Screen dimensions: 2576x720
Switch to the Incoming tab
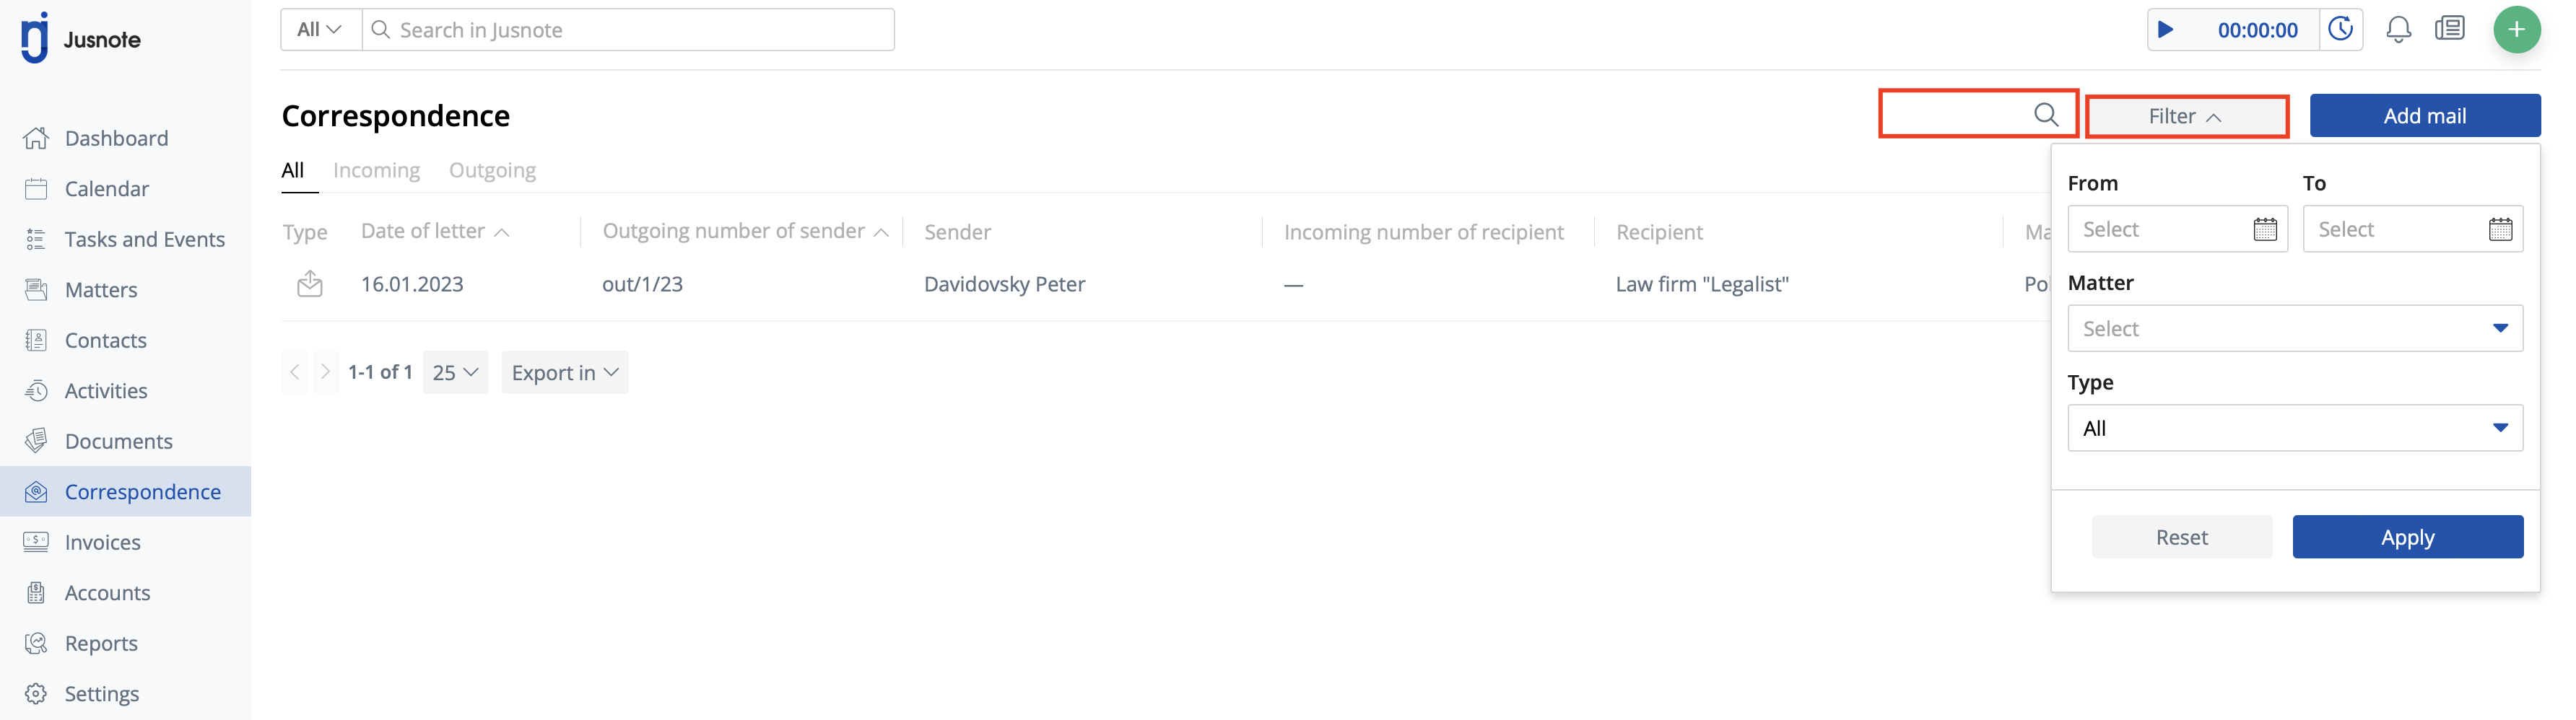(x=376, y=171)
